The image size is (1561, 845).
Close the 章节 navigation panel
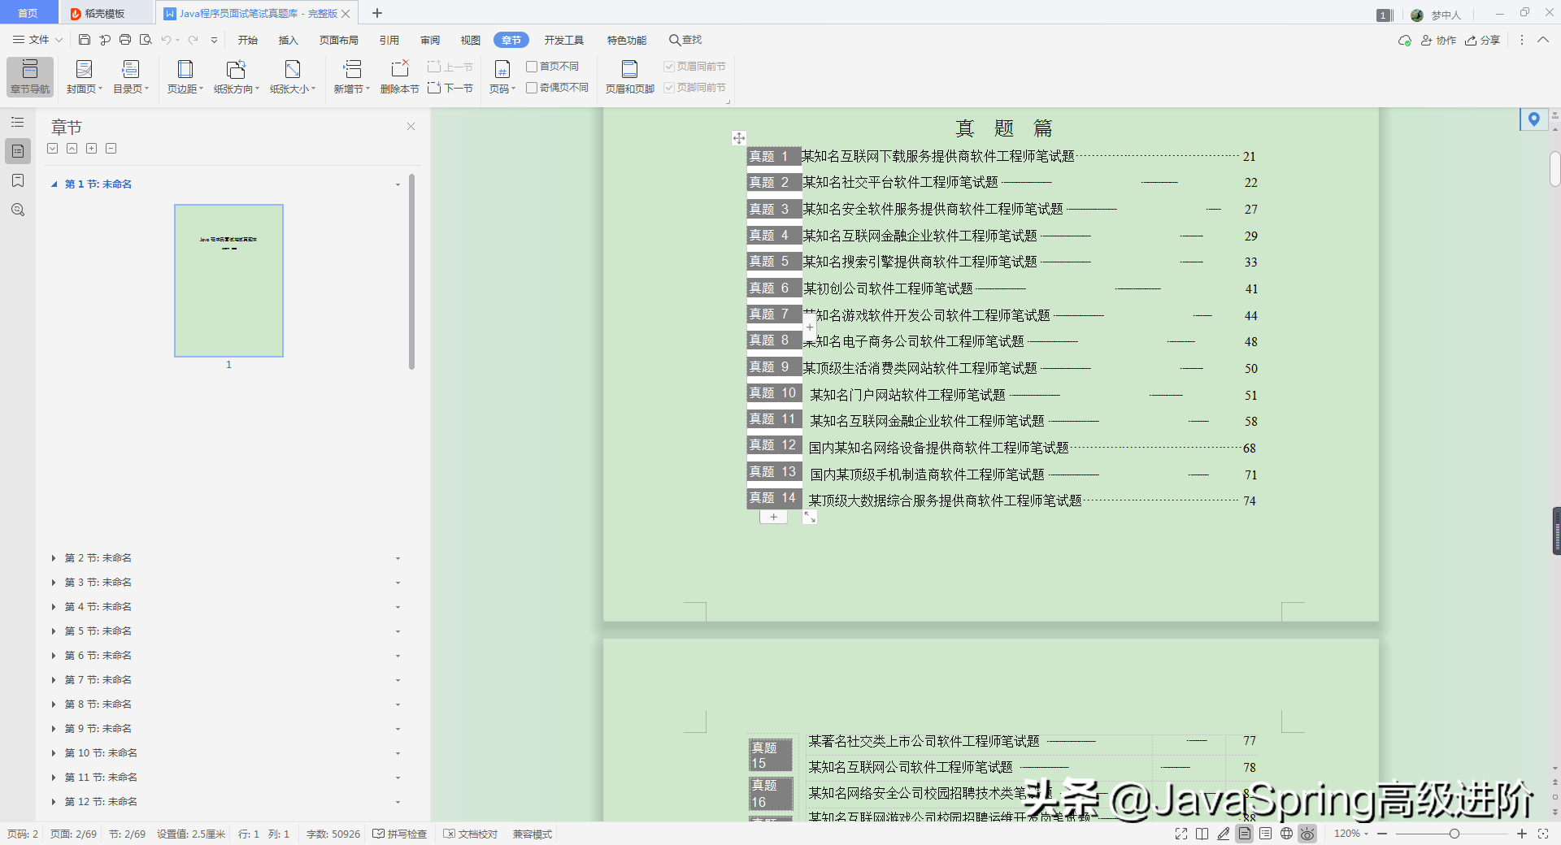411,126
